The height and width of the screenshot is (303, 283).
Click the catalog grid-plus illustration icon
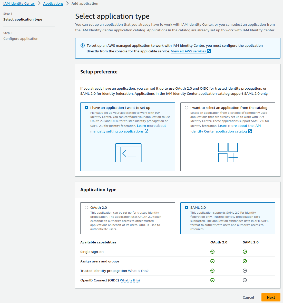pyautogui.click(x=228, y=153)
